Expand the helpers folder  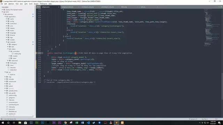coord(7,28)
